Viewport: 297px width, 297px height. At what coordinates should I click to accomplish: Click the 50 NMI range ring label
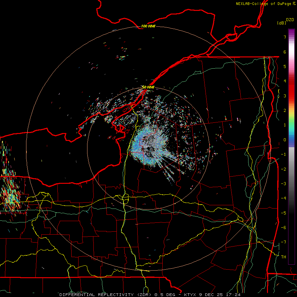(x=148, y=87)
